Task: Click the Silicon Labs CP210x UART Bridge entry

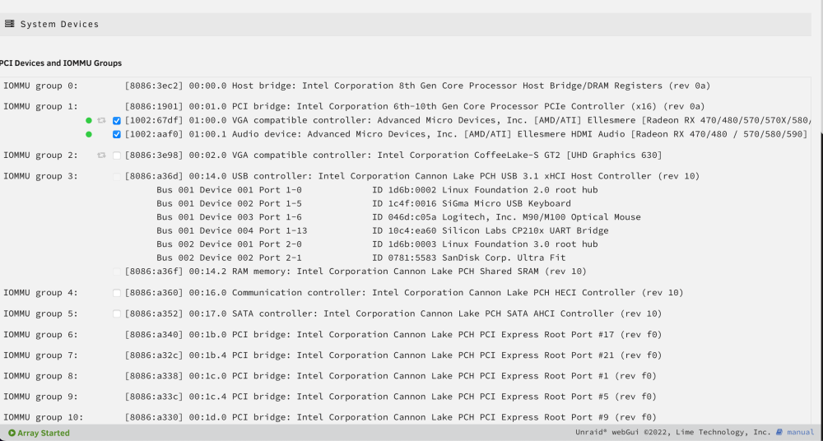Action: tap(383, 230)
